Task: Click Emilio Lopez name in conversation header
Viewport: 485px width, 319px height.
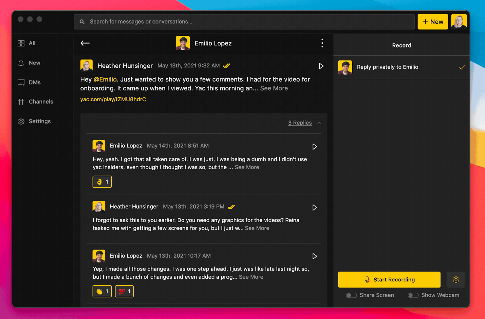Action: (213, 43)
